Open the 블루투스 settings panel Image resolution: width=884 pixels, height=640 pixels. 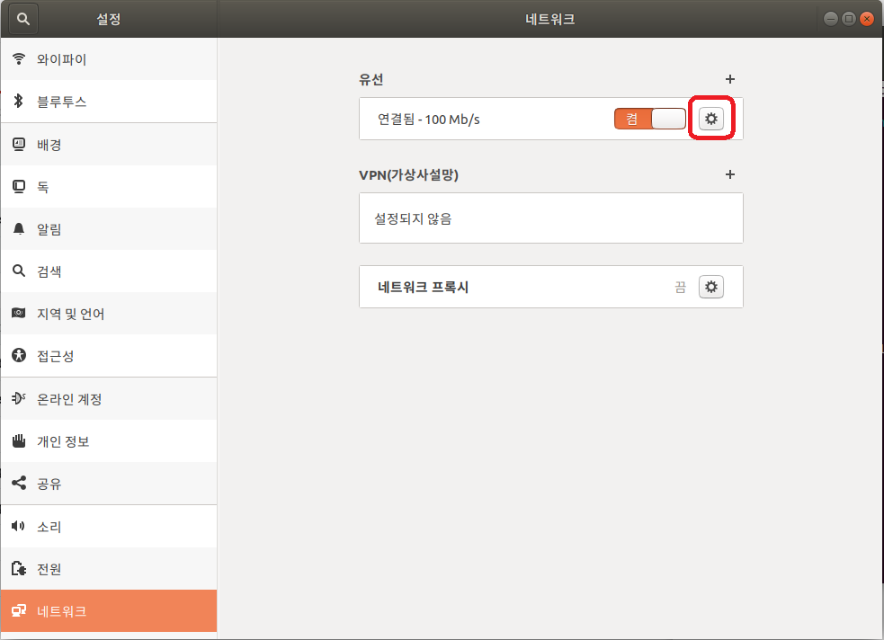(x=109, y=102)
